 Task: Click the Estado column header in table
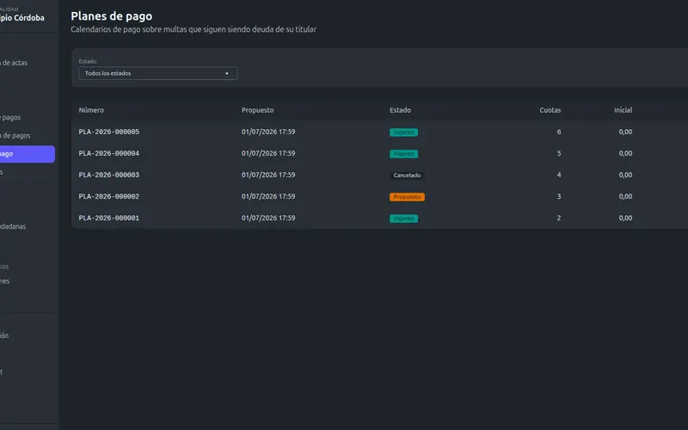click(x=400, y=110)
